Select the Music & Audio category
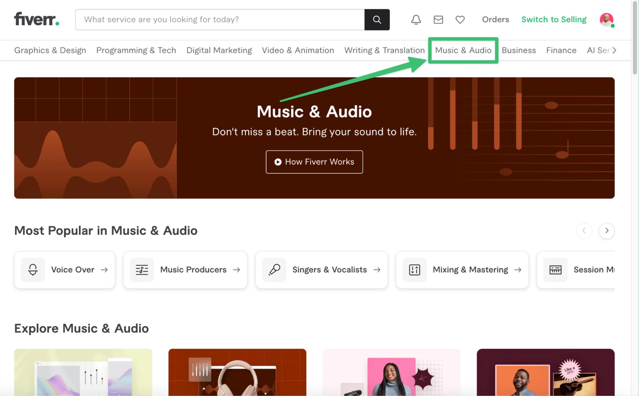The height and width of the screenshot is (396, 639). 463,50
